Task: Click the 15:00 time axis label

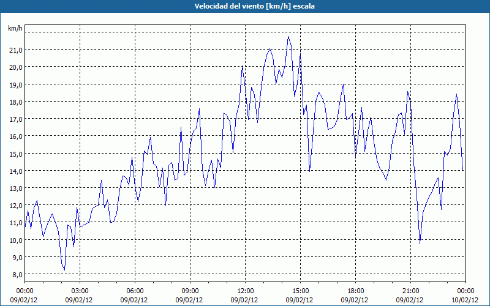Action: 300,291
